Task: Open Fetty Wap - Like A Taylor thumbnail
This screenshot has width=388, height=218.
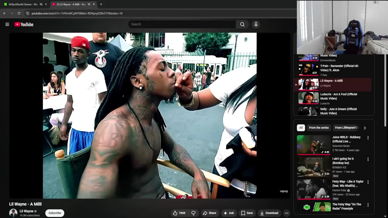Action: pyautogui.click(x=313, y=189)
